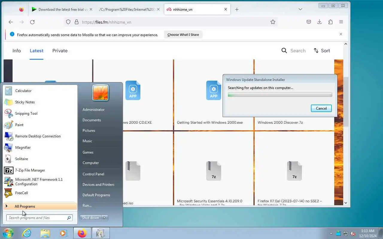Cancel the Windows Update Standalone Installer

321,108
